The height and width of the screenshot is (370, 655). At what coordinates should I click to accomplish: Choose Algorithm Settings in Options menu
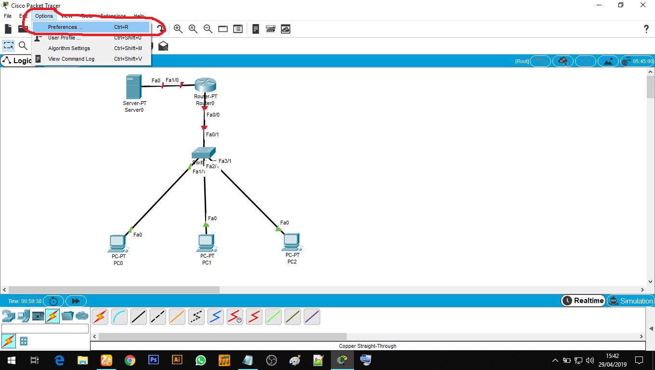[92, 48]
